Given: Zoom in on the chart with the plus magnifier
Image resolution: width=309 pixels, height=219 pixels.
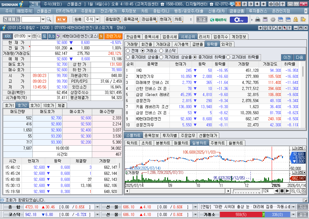Looking at the screenshot, I should 293,191.
